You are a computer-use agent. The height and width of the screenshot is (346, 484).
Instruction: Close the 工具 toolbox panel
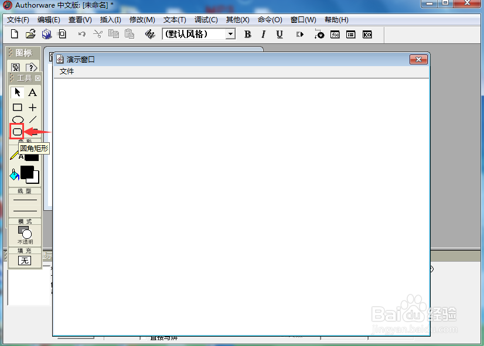click(38, 78)
